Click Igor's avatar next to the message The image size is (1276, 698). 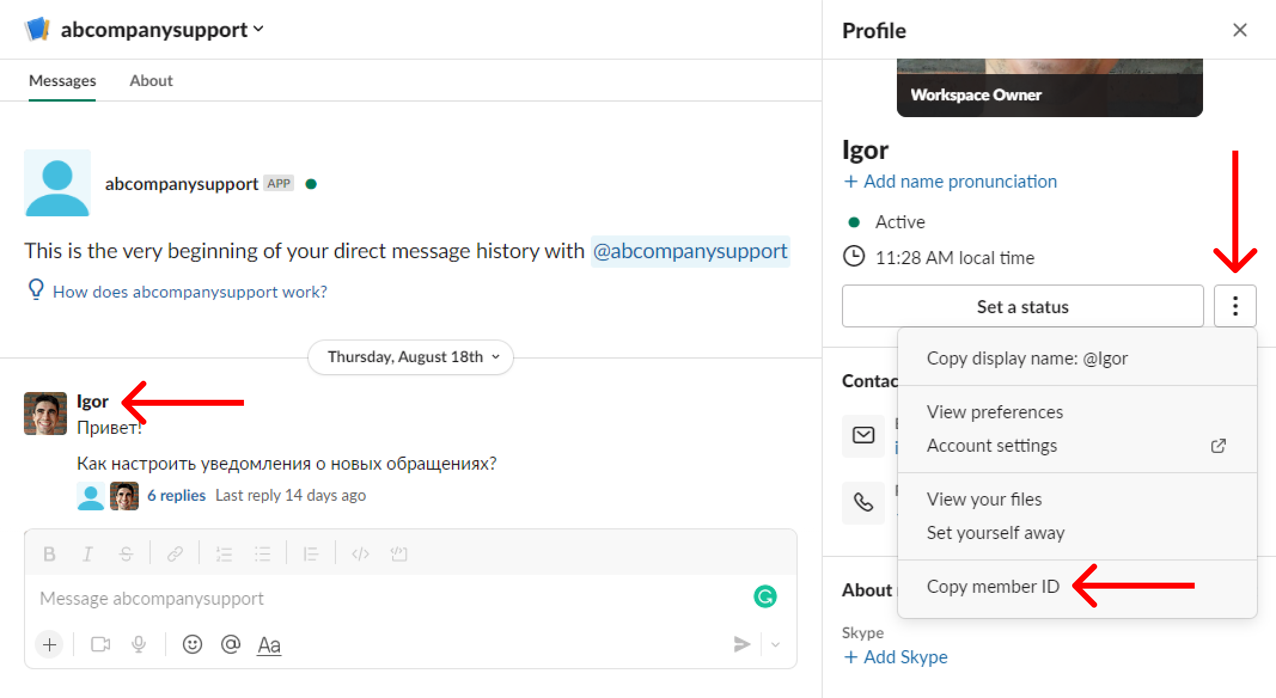45,414
